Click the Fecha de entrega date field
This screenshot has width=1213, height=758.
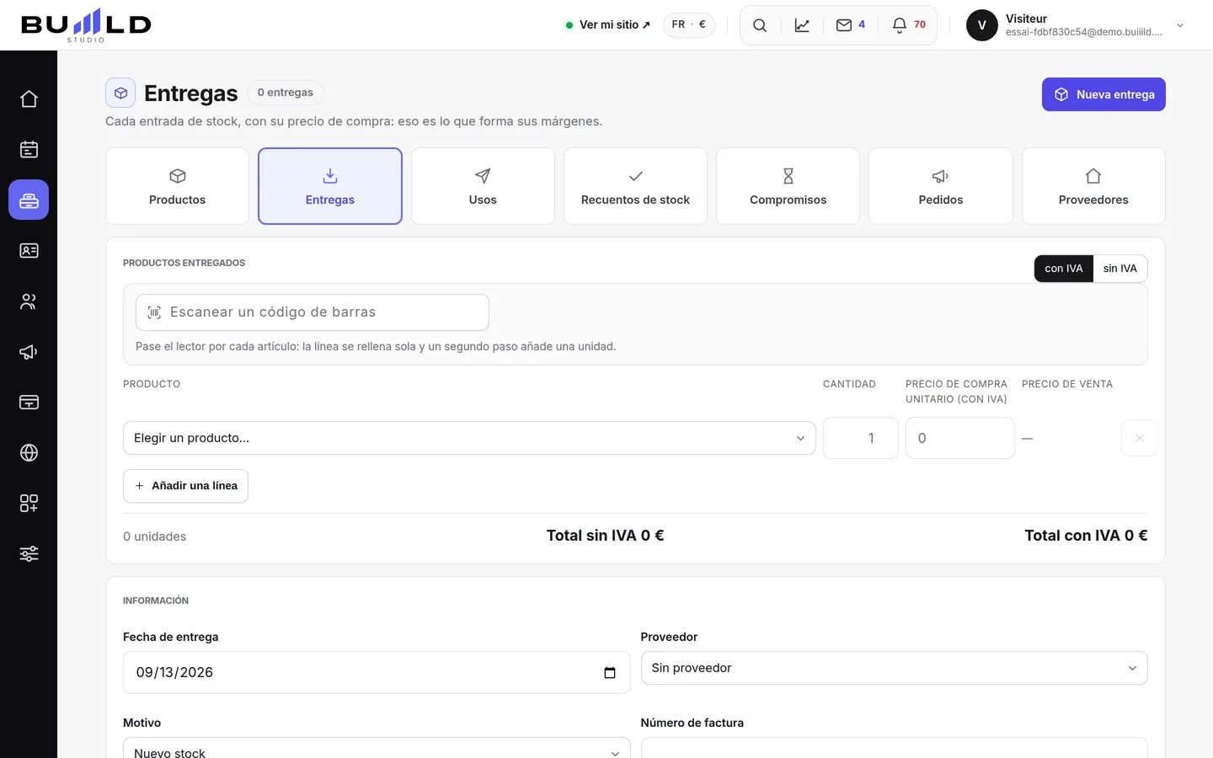pos(377,672)
